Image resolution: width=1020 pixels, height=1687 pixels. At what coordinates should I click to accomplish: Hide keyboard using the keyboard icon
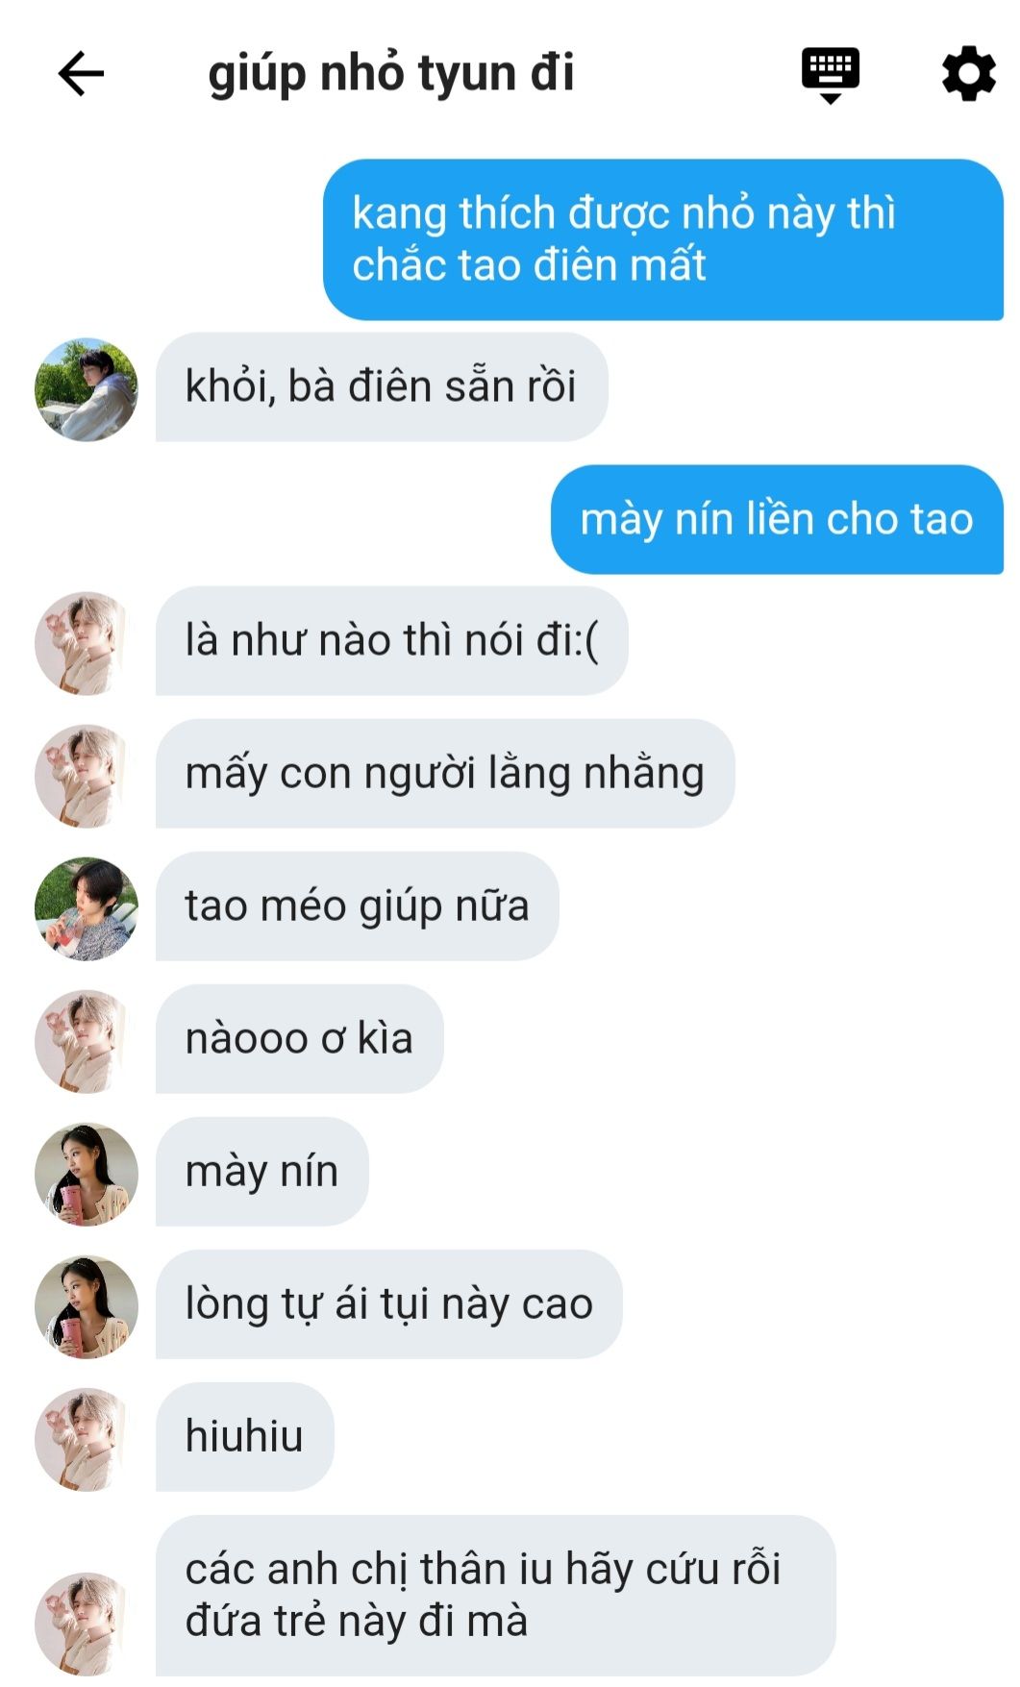tap(831, 74)
